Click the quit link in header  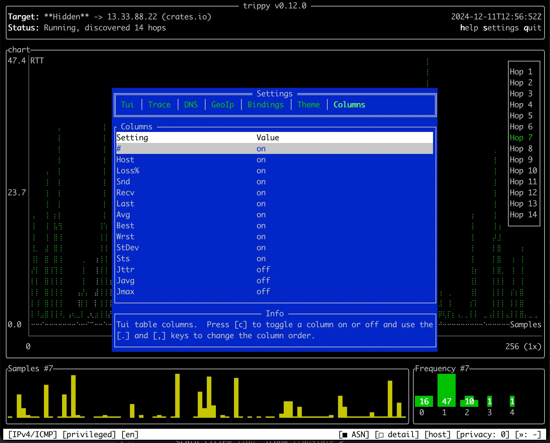(532, 28)
